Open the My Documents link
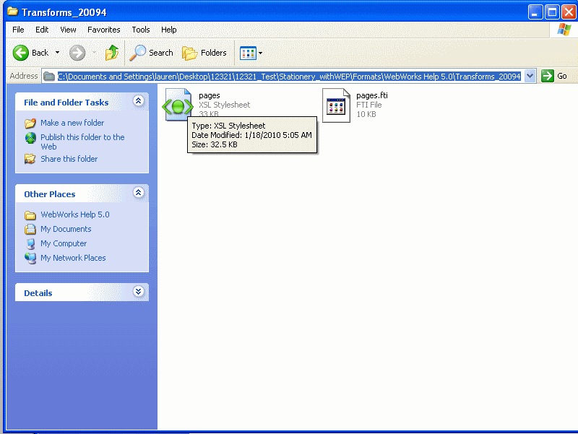578x434 pixels. tap(66, 229)
